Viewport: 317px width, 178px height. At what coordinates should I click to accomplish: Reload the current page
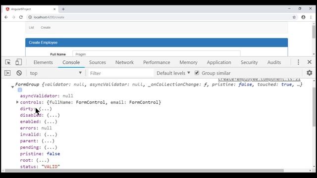click(x=21, y=17)
